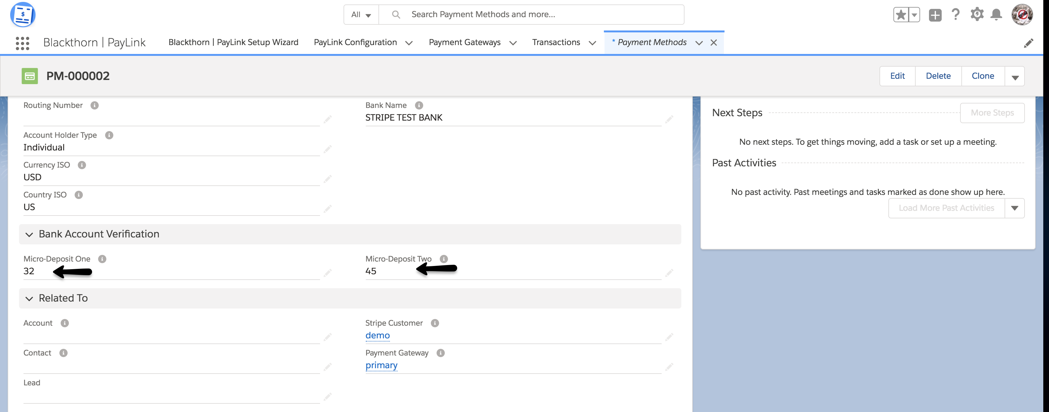
Task: Show info for Account field
Action: pos(64,323)
